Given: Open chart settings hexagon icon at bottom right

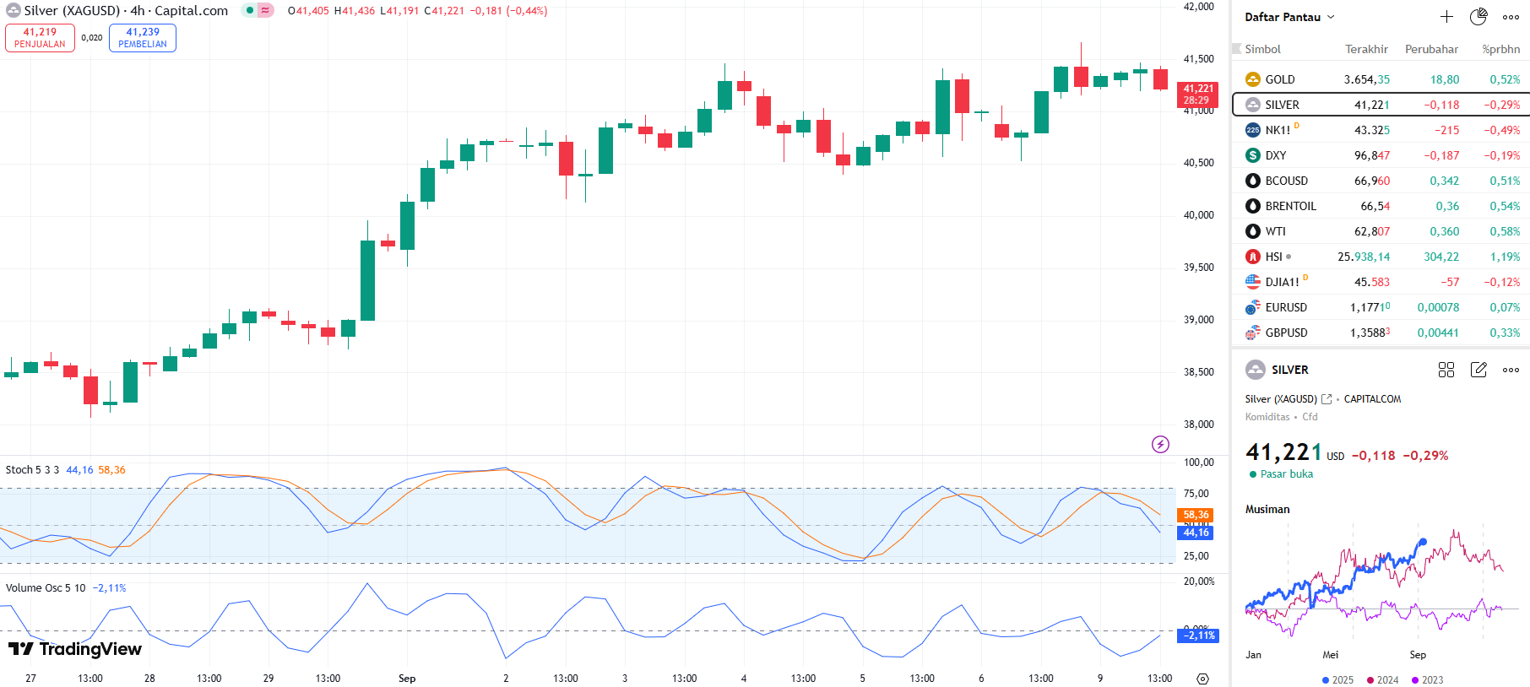Looking at the screenshot, I should [x=1202, y=679].
